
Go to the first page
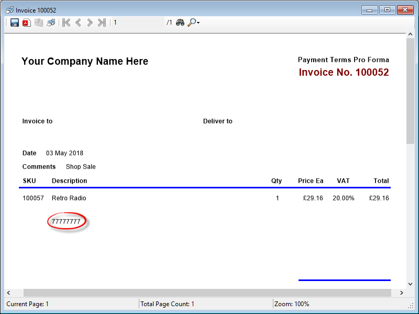(66, 23)
